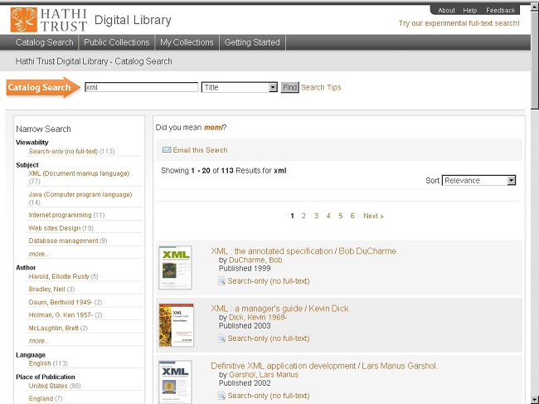
Task: Open the Feedback link
Action: pos(500,10)
